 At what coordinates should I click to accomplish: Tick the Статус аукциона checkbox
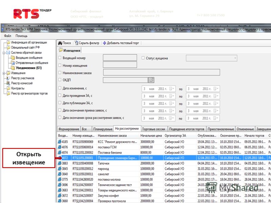(143, 58)
